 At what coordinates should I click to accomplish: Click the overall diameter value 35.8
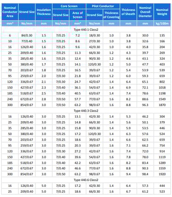[145, 47]
